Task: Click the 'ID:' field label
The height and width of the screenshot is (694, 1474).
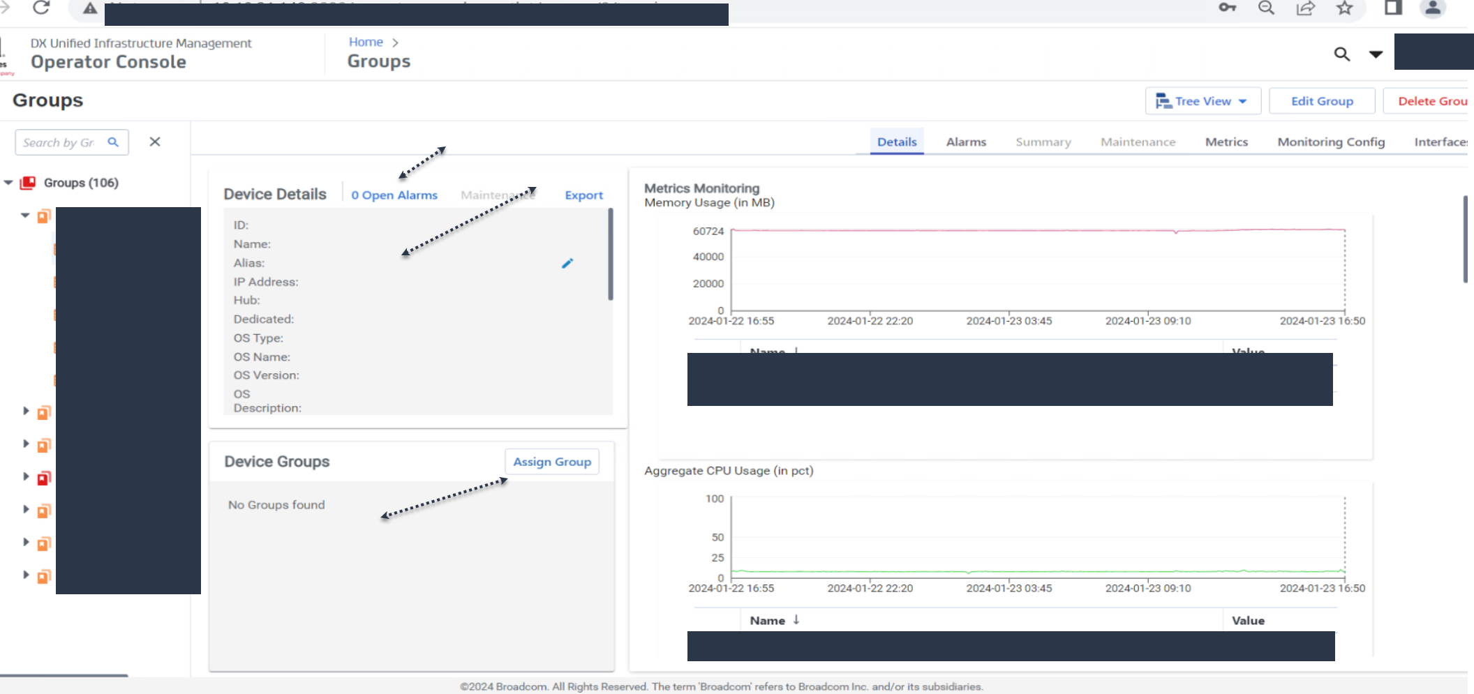Action: point(241,225)
